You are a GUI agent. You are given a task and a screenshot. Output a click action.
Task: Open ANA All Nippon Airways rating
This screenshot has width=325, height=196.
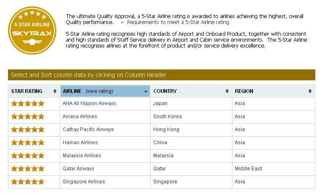[89, 103]
